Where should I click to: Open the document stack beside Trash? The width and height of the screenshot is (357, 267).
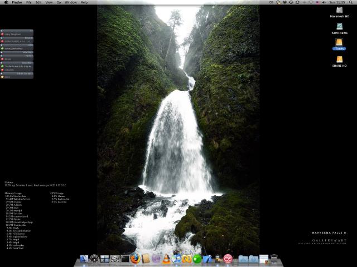[264, 259]
